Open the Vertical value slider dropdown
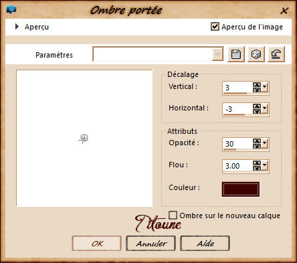The image size is (297, 263). point(264,87)
